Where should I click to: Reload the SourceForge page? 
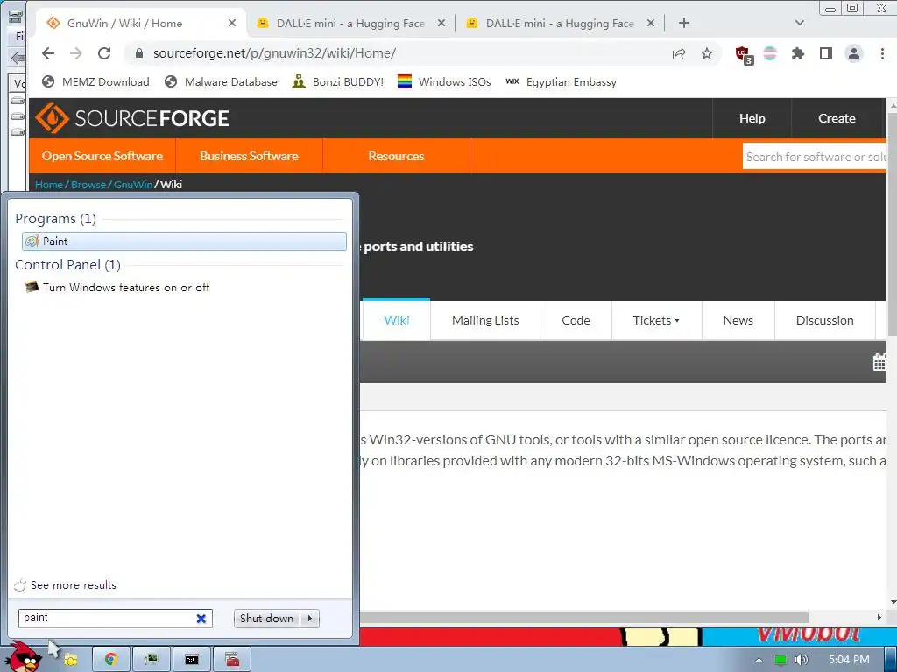tap(104, 53)
